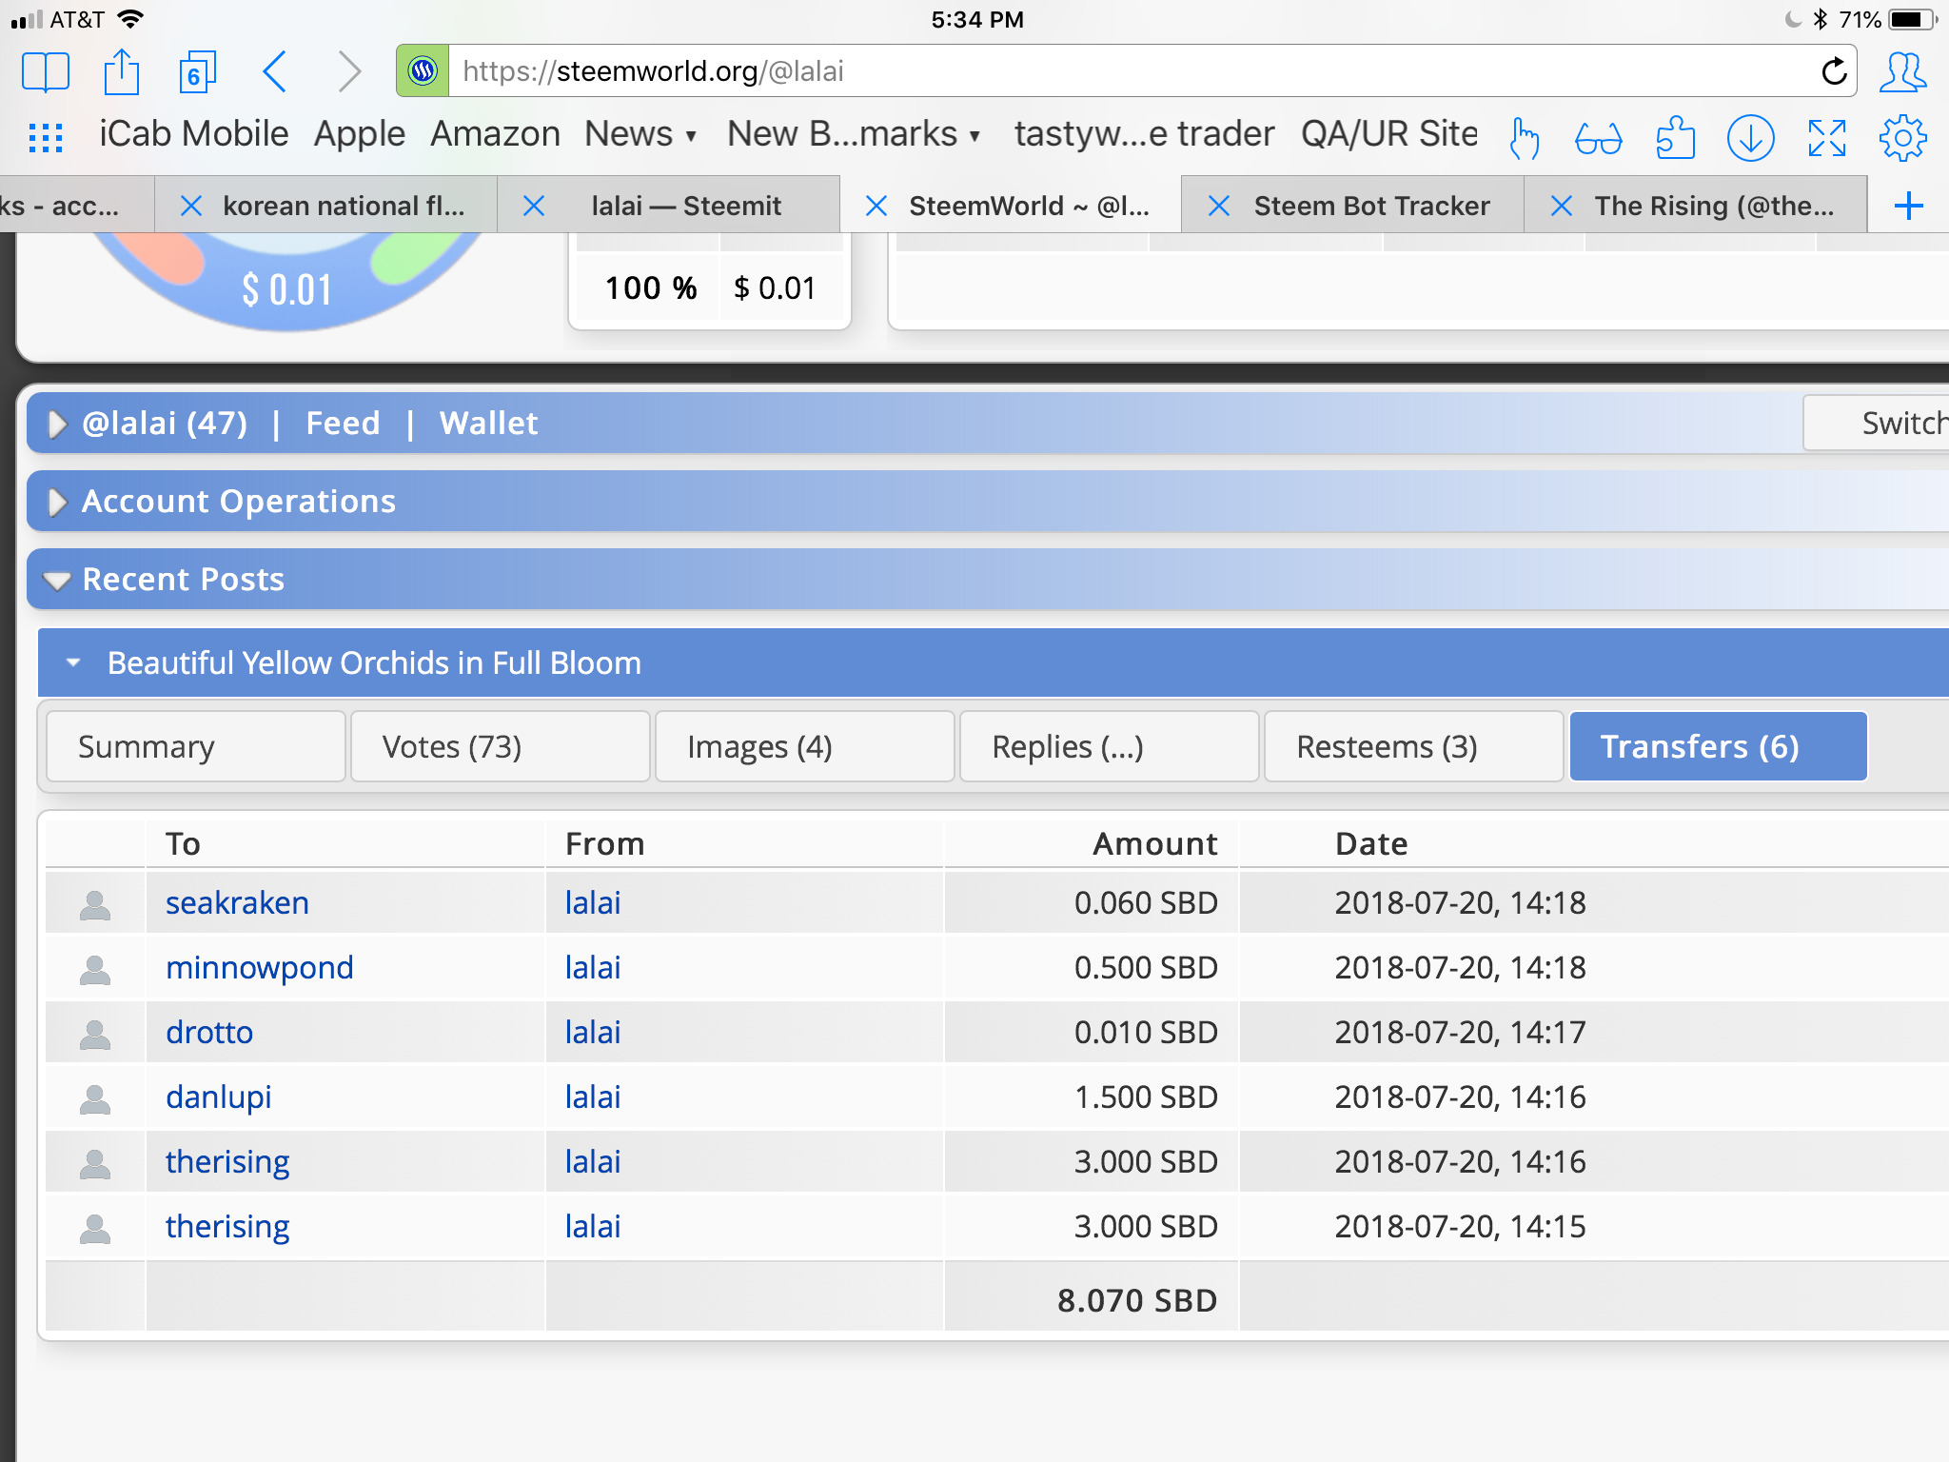Open the apps grid icon

point(46,137)
